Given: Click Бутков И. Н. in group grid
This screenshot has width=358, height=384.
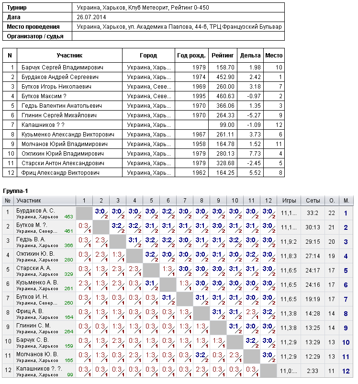Looking at the screenshot, I should (32, 297).
